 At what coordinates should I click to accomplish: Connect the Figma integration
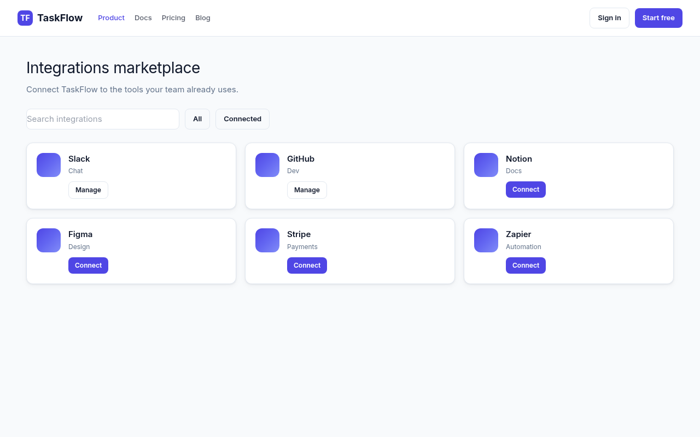(88, 265)
